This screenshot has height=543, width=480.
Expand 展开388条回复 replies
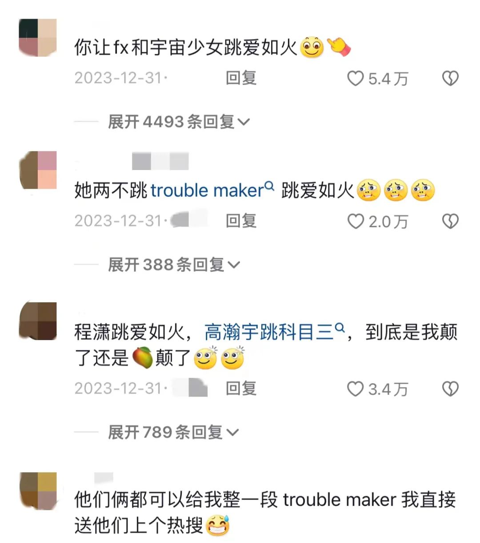pyautogui.click(x=174, y=265)
